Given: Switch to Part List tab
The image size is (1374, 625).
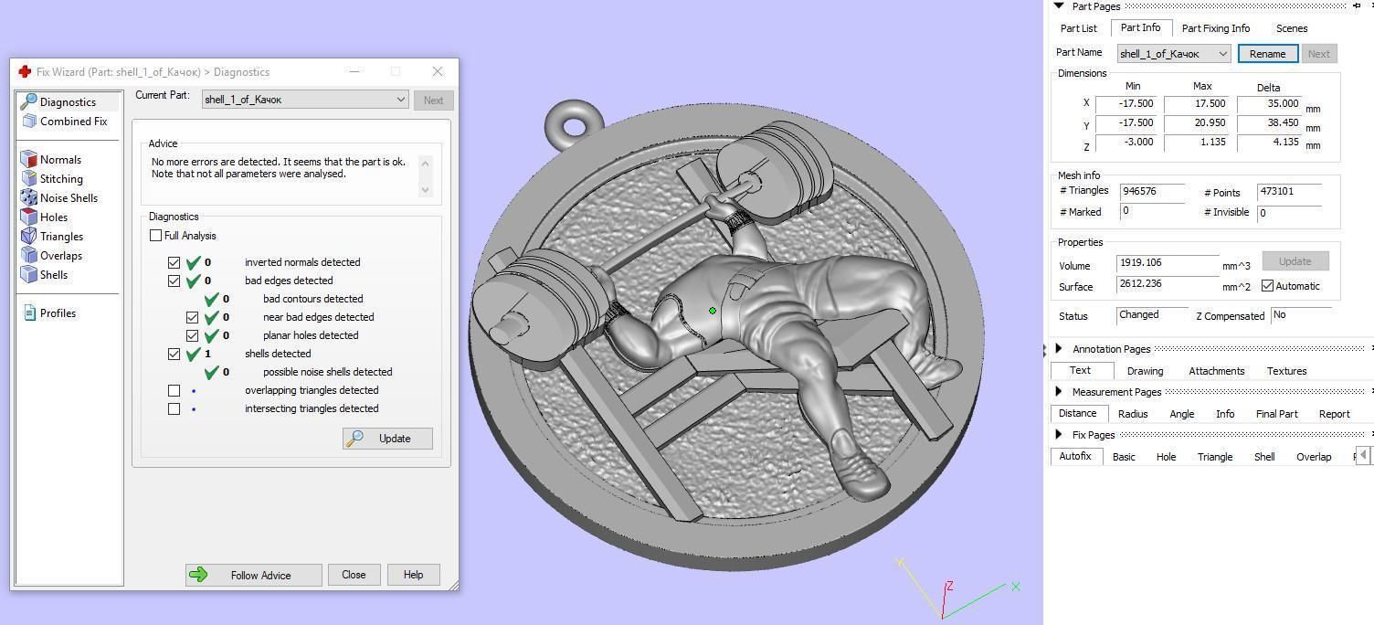Looking at the screenshot, I should [x=1078, y=28].
